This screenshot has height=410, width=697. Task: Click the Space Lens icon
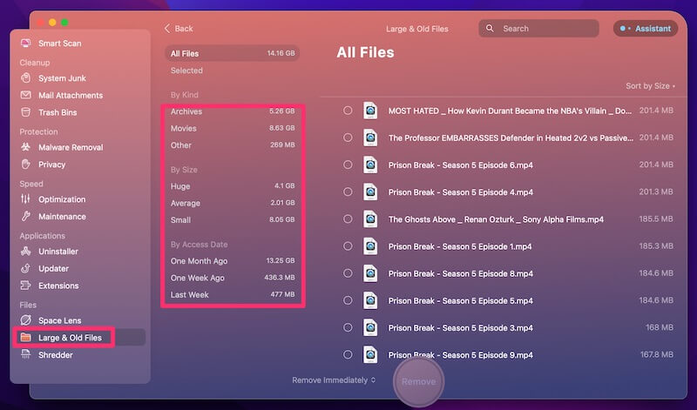[x=26, y=319]
